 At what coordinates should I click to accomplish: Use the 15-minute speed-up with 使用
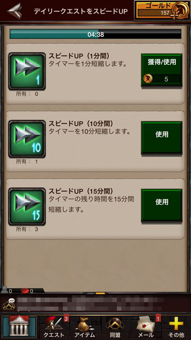[162, 206]
